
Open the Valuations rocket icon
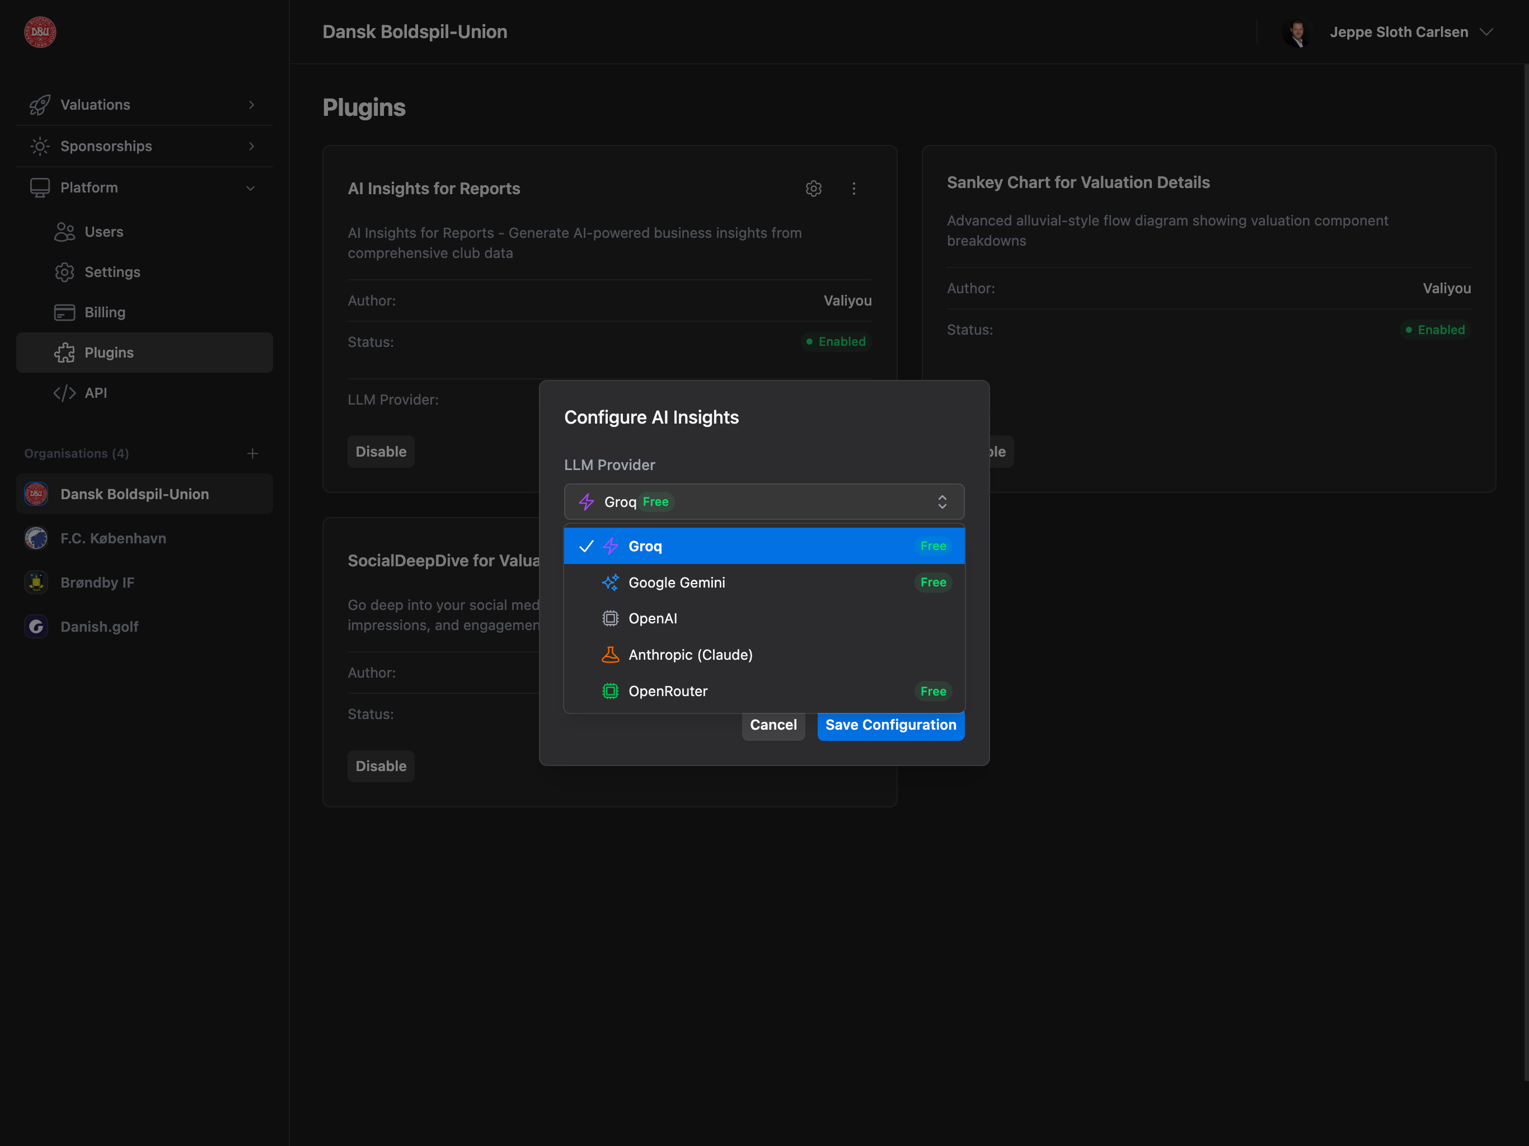(x=39, y=105)
